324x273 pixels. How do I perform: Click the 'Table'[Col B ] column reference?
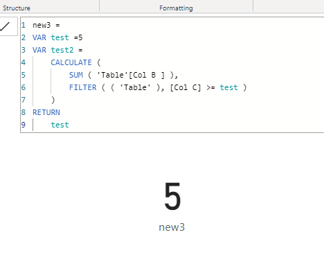(x=131, y=75)
